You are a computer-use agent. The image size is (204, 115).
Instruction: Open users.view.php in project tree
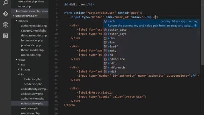(x=30, y=113)
